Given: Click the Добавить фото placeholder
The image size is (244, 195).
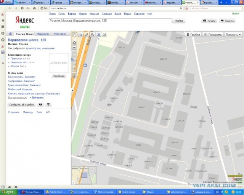Looking at the screenshot, I should [x=59, y=63].
